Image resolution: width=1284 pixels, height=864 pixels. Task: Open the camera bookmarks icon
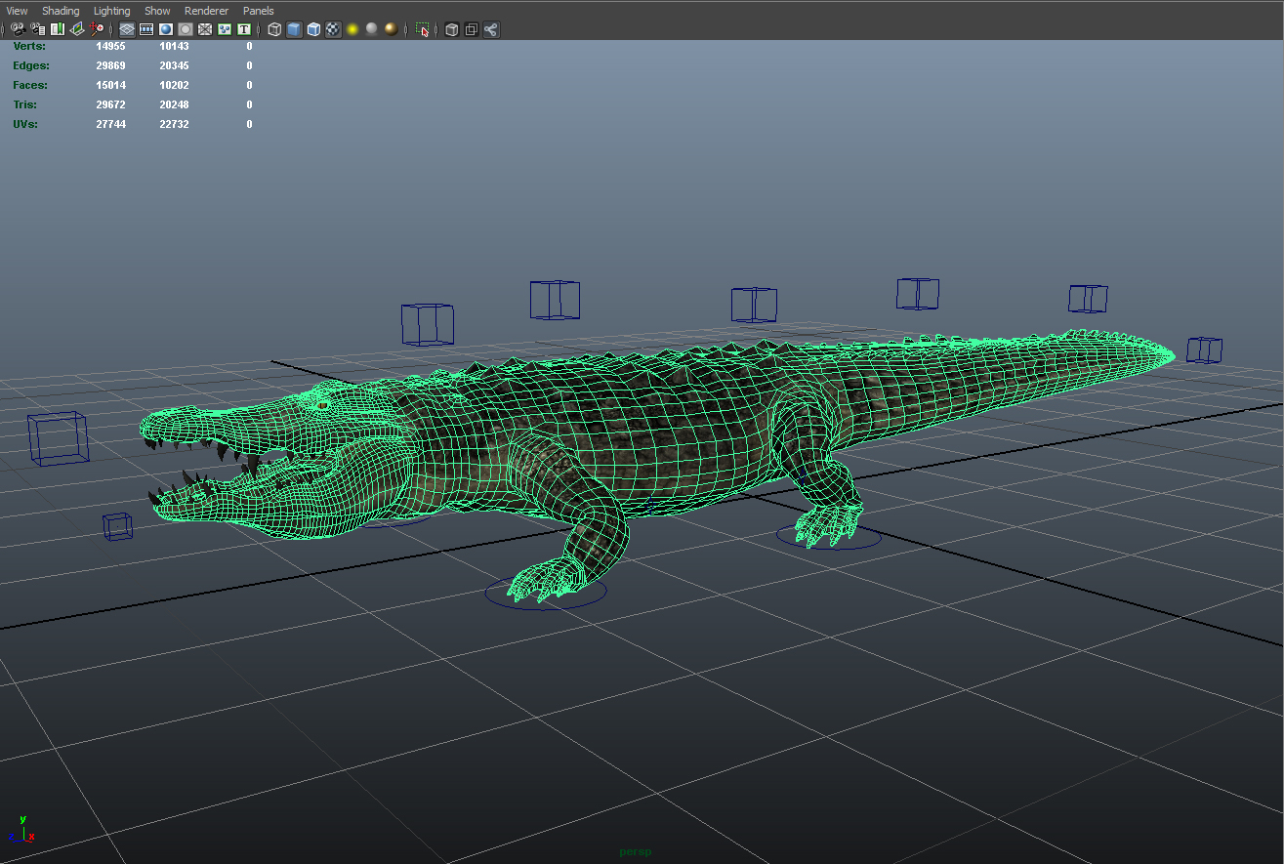point(56,29)
